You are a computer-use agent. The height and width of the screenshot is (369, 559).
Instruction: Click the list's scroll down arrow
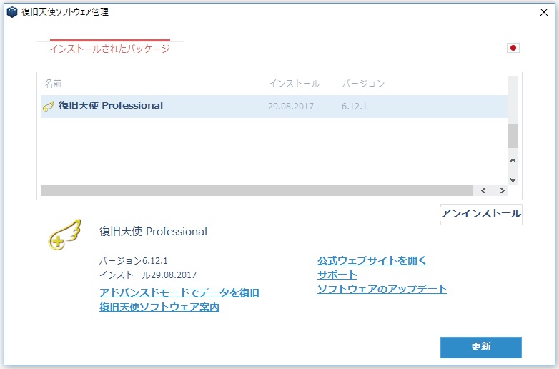(x=513, y=180)
